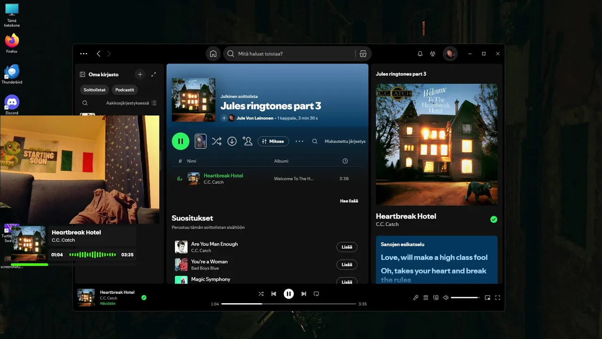Open Discord desktop shortcut
602x339 pixels.
coord(12,105)
